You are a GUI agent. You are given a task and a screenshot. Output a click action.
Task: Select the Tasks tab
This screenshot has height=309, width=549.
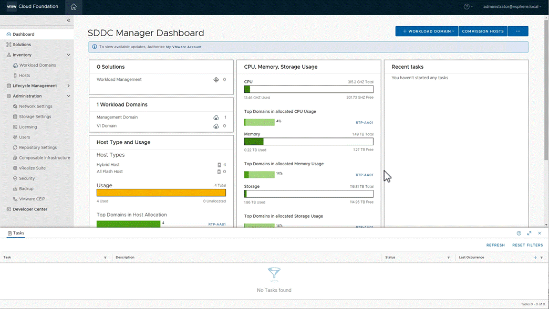pos(16,233)
